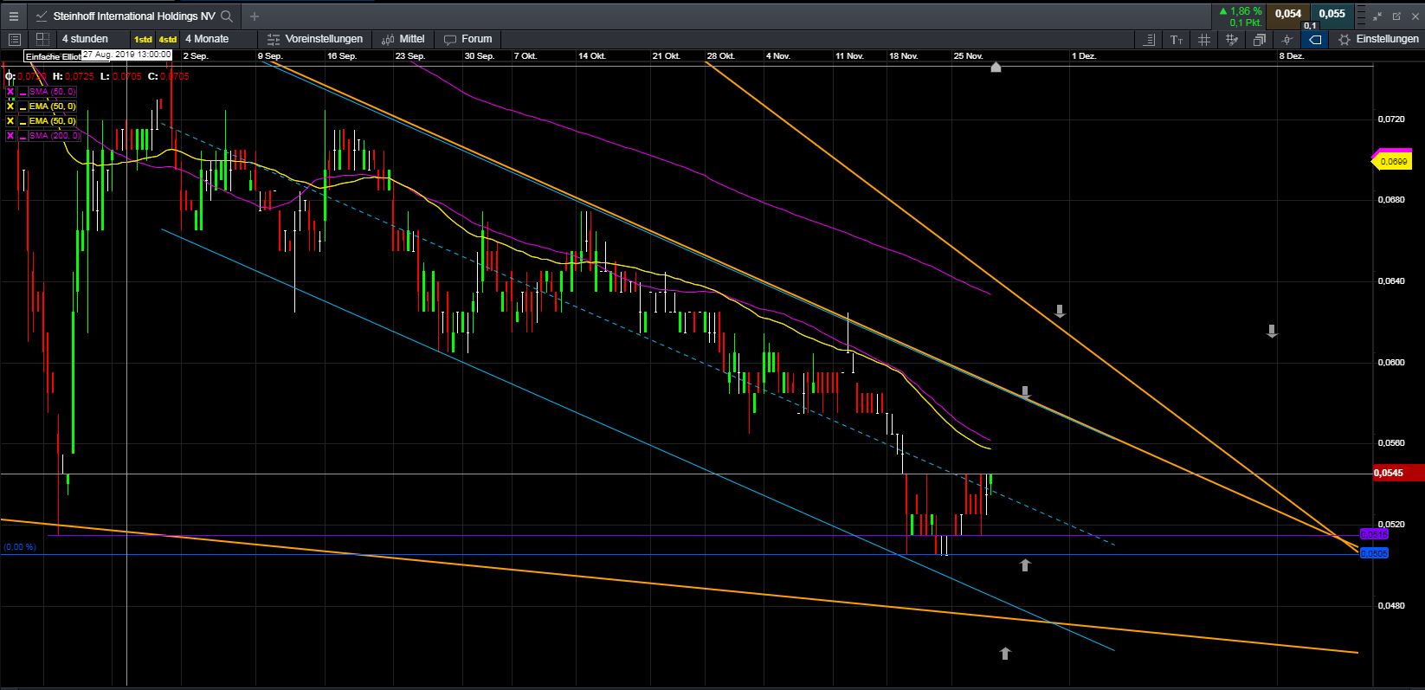Viewport: 1425px width, 690px height.
Task: Click the '28 Okt.' date axis label
Action: (720, 55)
